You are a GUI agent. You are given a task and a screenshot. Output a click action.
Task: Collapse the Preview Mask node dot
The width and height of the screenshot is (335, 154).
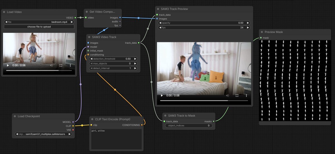pyautogui.click(x=262, y=32)
